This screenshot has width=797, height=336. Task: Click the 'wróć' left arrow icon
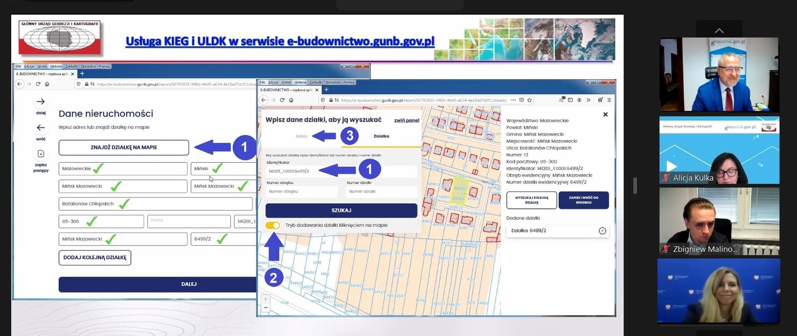click(41, 128)
